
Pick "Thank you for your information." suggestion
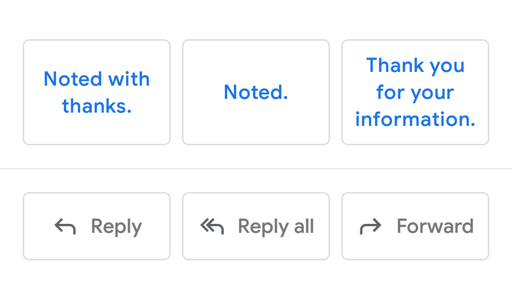pos(415,92)
